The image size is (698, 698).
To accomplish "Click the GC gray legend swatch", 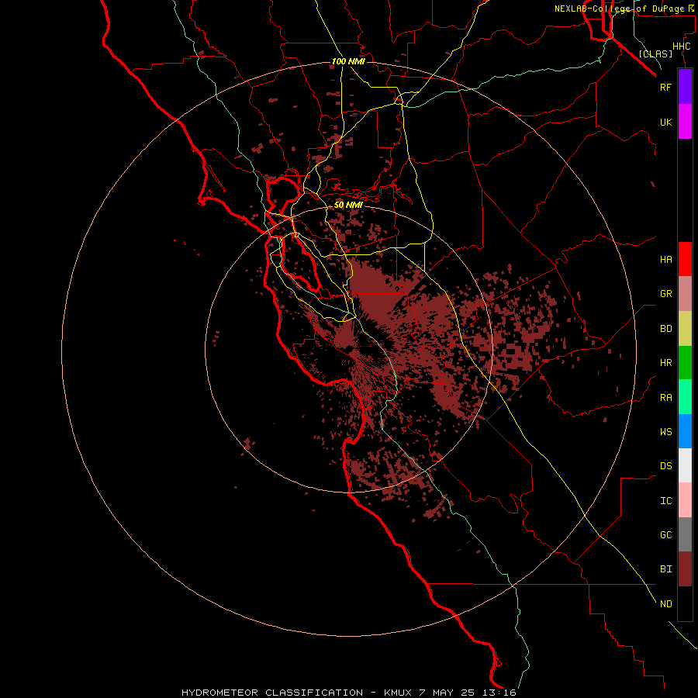I will click(685, 534).
